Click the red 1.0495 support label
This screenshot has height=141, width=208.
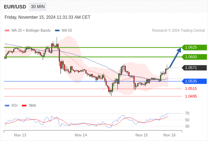[191, 96]
